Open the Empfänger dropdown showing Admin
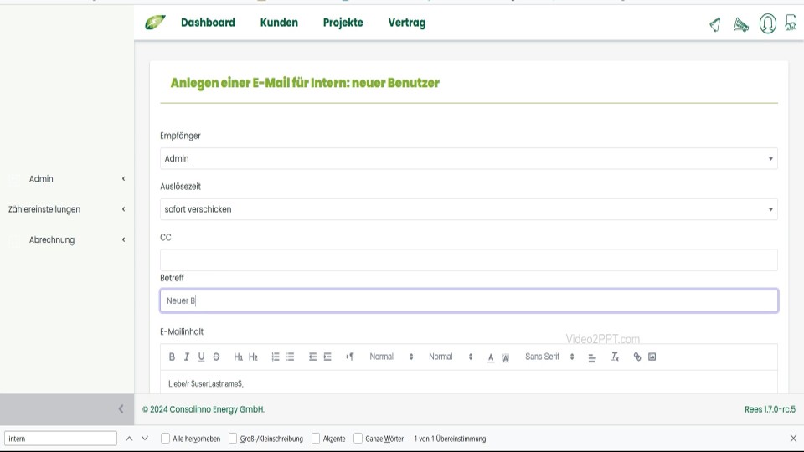 [469, 158]
